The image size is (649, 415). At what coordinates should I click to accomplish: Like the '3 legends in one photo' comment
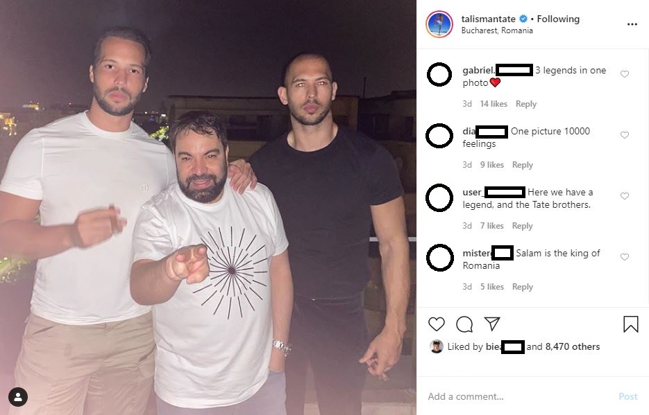(x=625, y=74)
